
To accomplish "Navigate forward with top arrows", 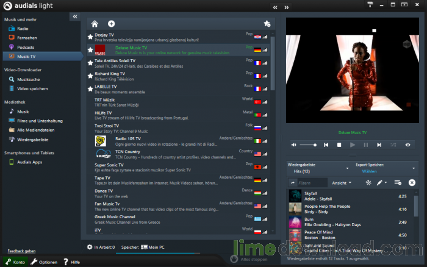I will tap(287, 8).
